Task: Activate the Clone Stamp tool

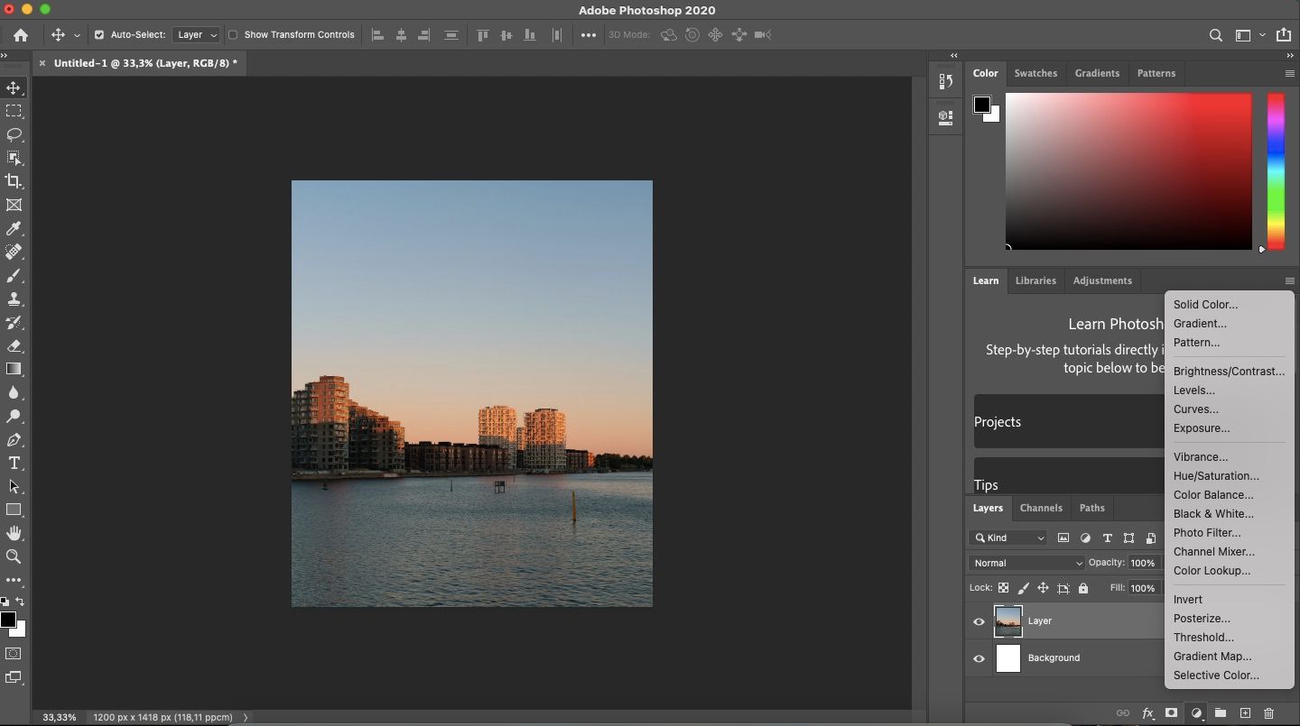Action: click(14, 299)
